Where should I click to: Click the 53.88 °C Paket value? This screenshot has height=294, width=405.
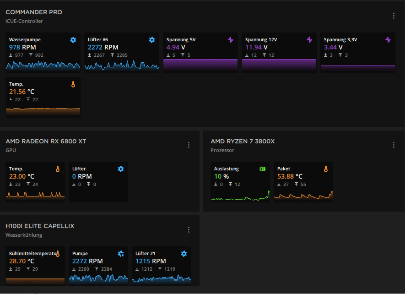290,177
